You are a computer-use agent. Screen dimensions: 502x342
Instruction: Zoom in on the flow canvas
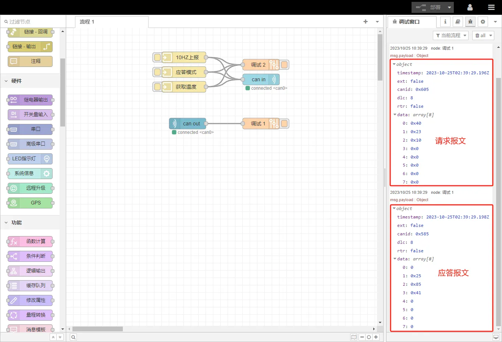pos(376,337)
